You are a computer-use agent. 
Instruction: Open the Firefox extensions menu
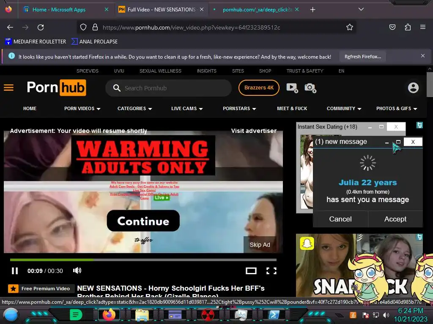[408, 27]
